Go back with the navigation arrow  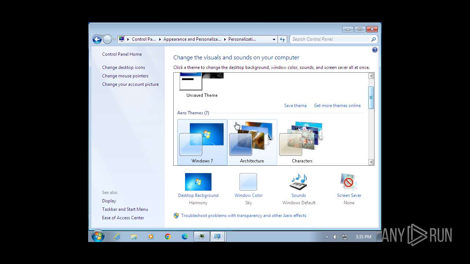tap(97, 39)
